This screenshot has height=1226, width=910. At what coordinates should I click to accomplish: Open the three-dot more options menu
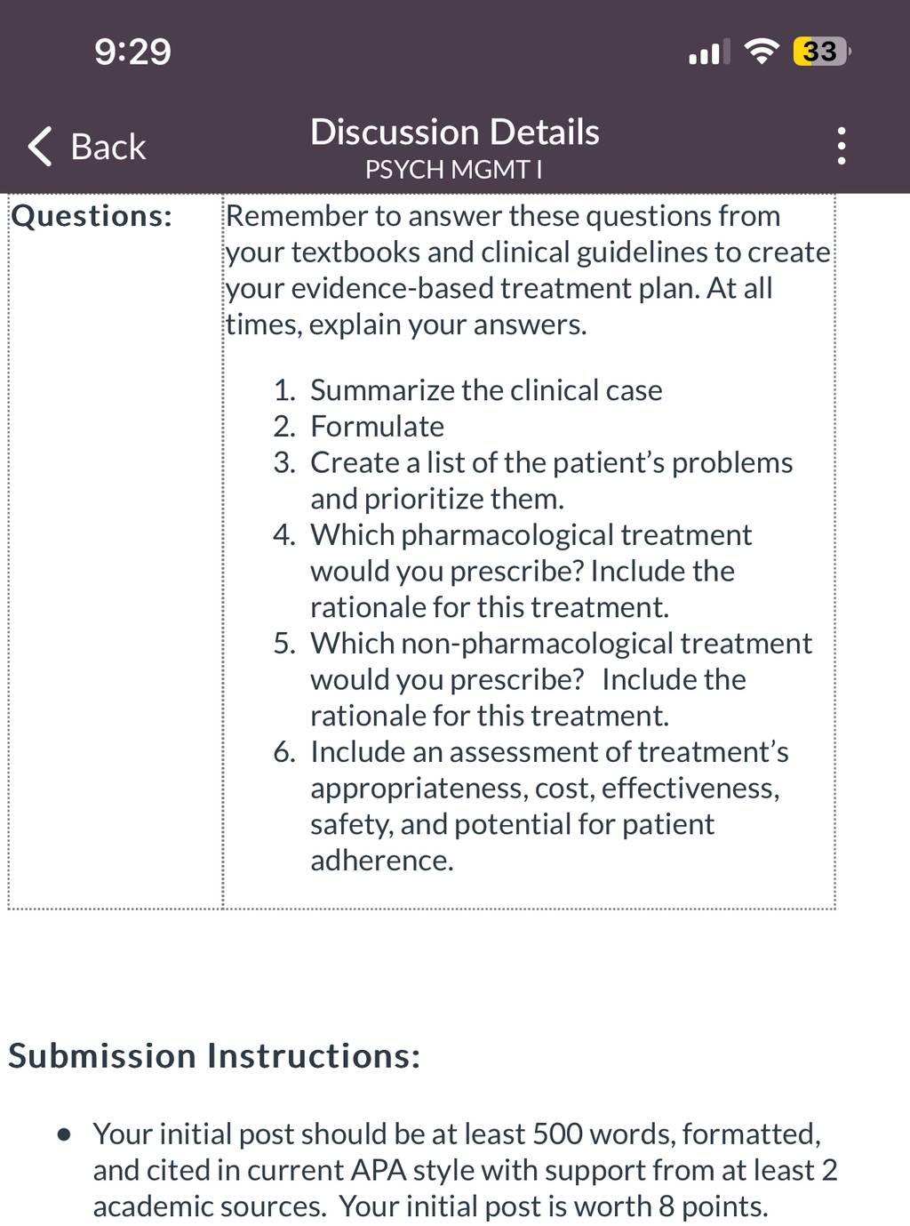coord(841,146)
